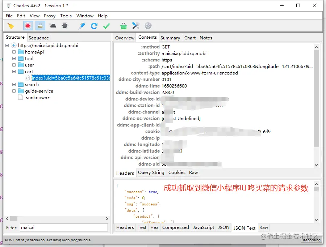Viewport: 326px width, 247px height.
Task: Expand the user folder
Action: tap(14, 65)
